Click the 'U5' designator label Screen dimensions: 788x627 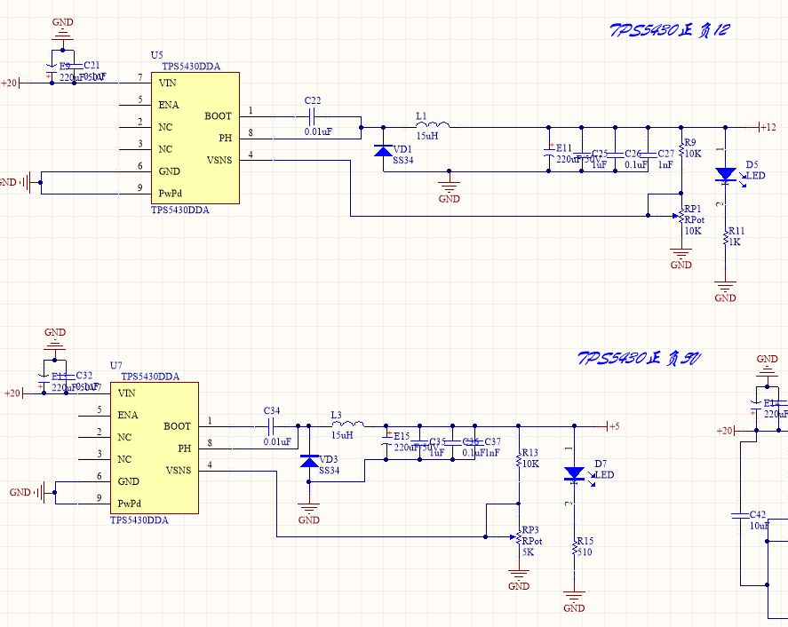coord(156,55)
